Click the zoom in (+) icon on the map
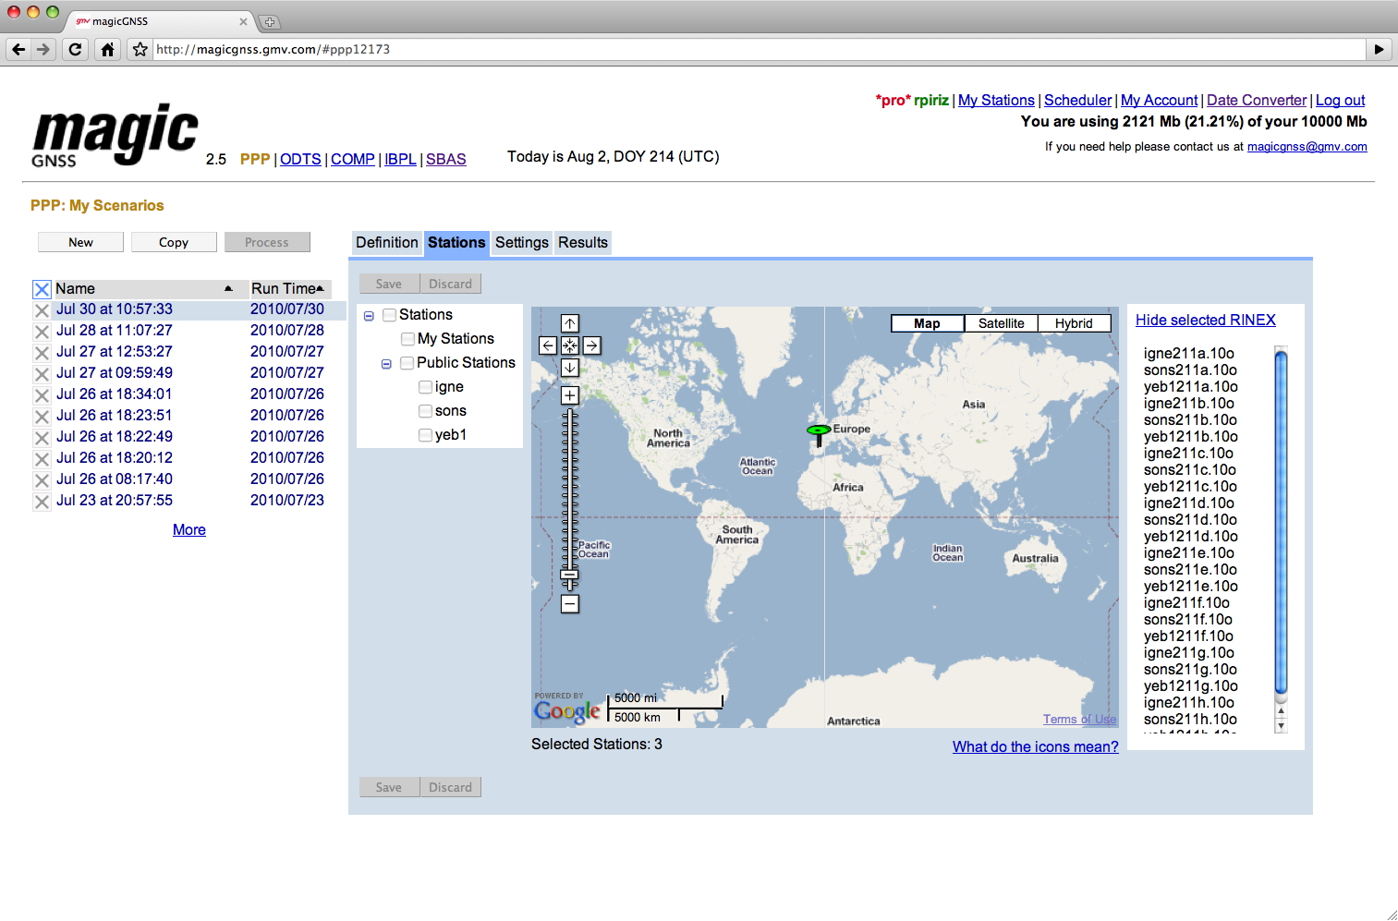The width and height of the screenshot is (1398, 921). click(x=569, y=394)
